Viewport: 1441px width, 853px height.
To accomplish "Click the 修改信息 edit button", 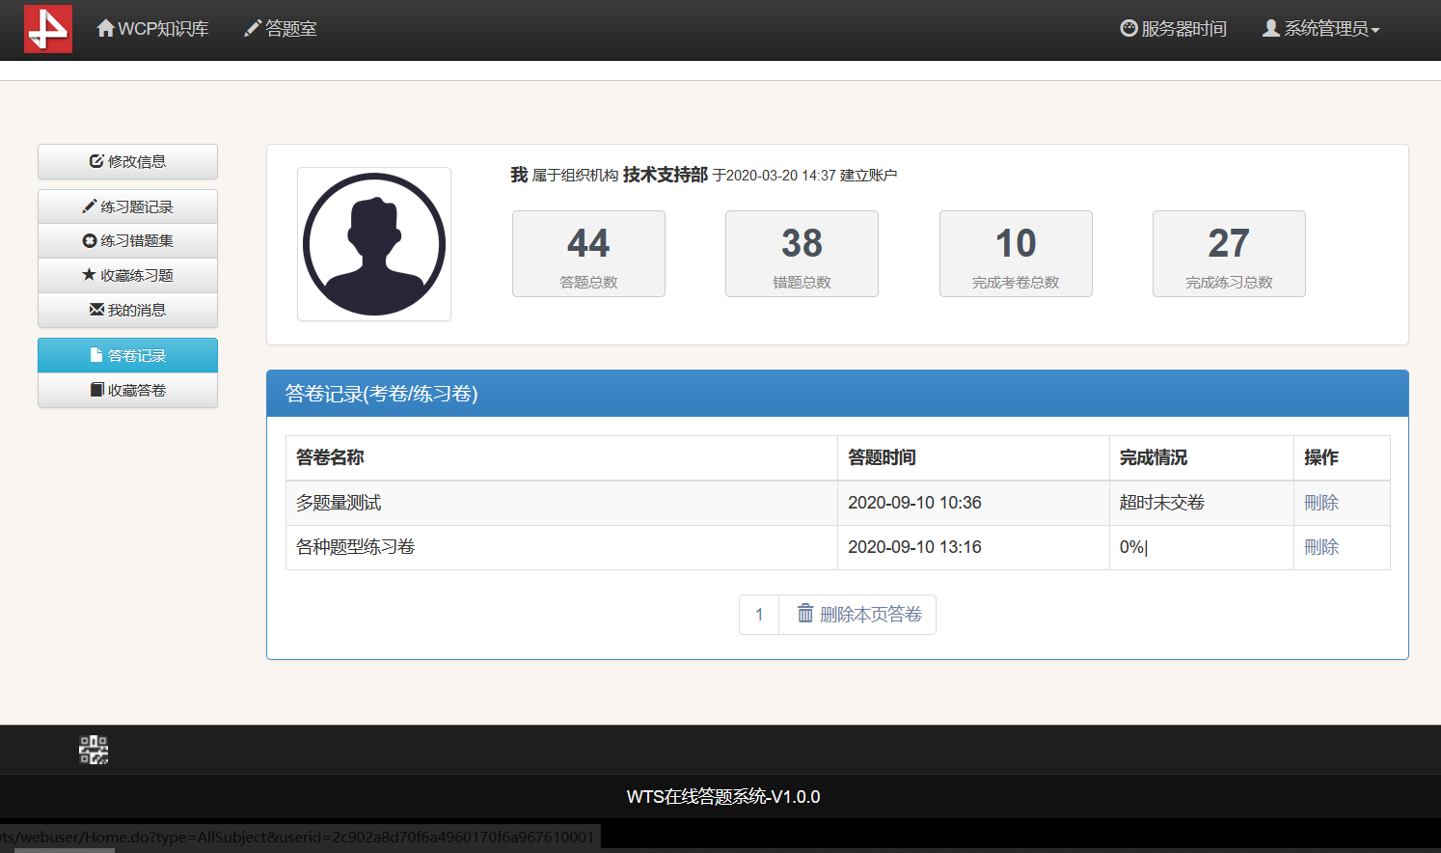I will (x=127, y=162).
